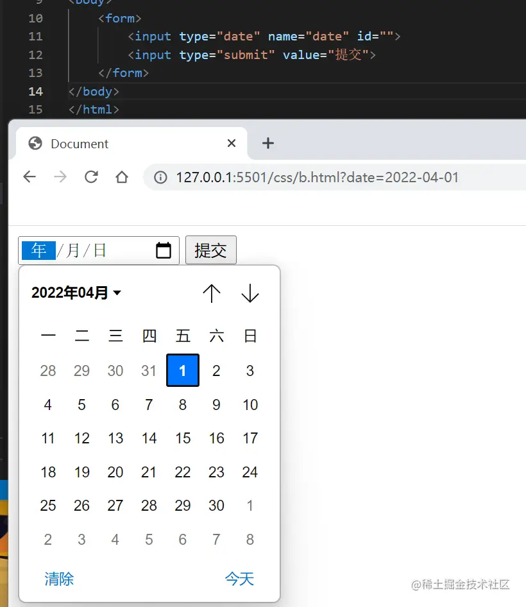Choose May 2 in last row
The width and height of the screenshot is (526, 607).
pos(48,540)
